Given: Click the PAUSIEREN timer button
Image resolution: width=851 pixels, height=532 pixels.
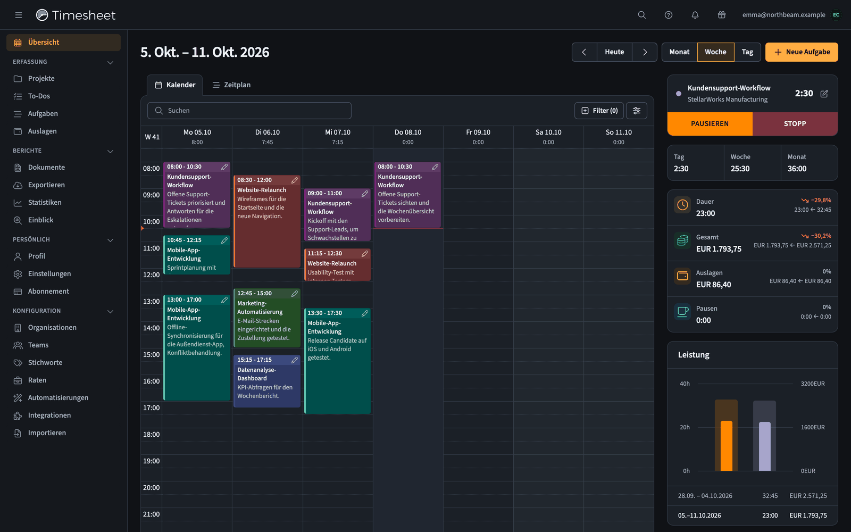Looking at the screenshot, I should [x=710, y=124].
